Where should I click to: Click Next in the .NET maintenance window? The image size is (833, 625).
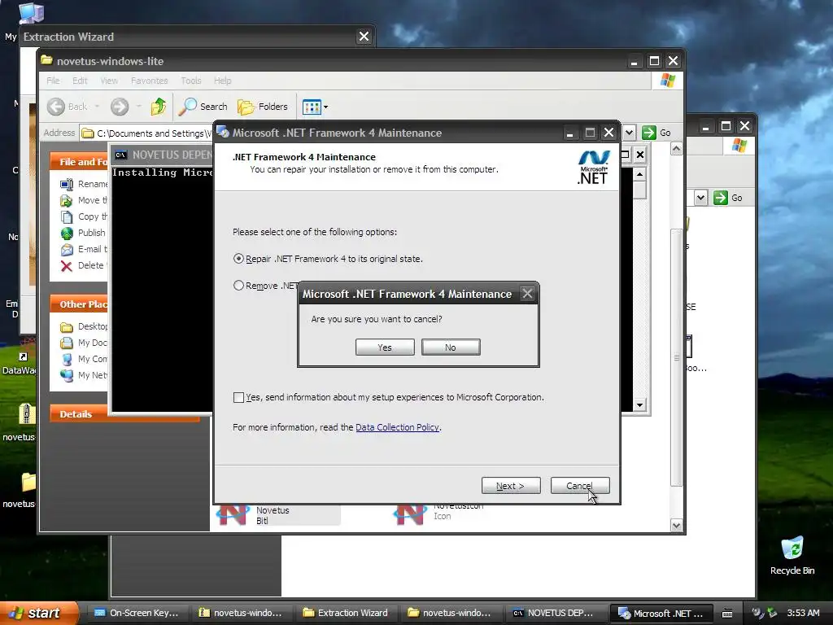(x=511, y=485)
